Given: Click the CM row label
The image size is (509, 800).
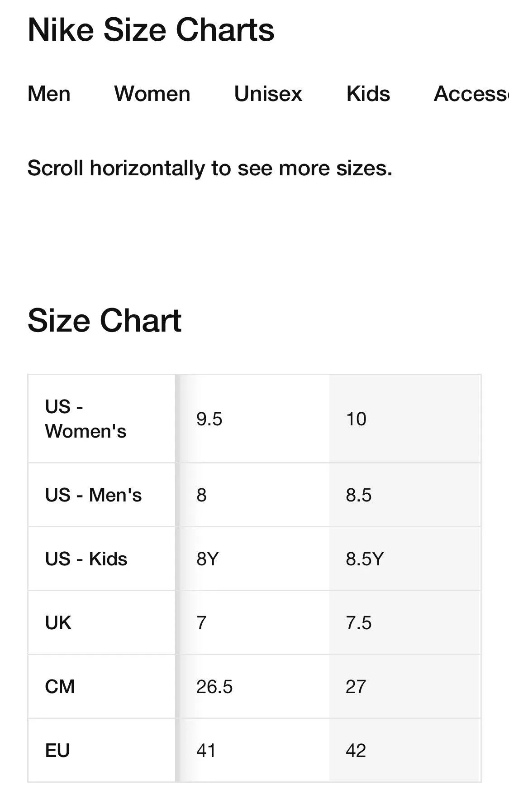Looking at the screenshot, I should click(x=59, y=686).
